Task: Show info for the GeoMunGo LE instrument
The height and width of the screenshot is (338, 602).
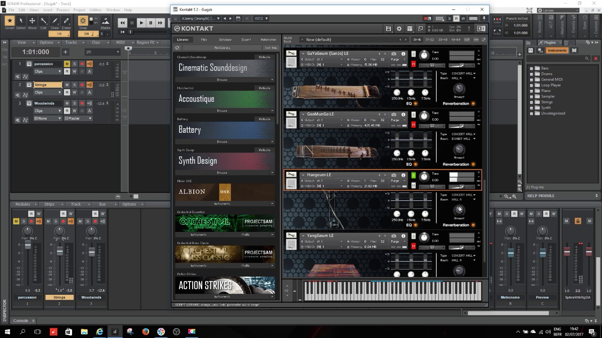Action: (403, 114)
